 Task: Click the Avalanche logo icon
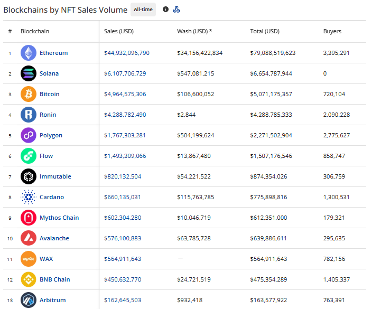(x=29, y=238)
